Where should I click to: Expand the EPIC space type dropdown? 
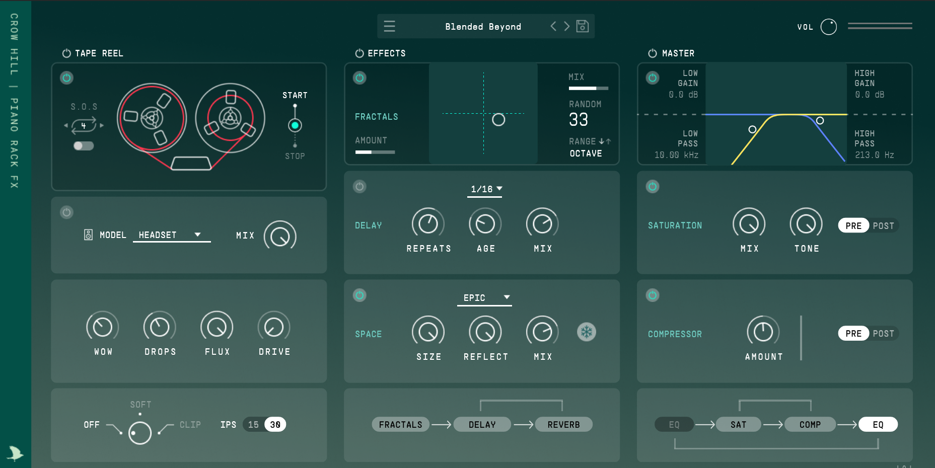click(484, 298)
